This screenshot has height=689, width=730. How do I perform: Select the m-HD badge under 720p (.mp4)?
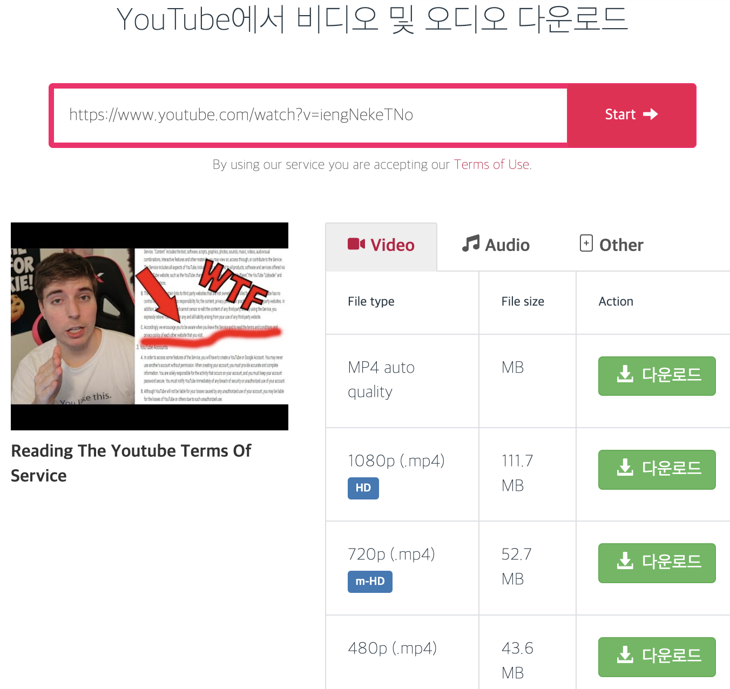(x=370, y=582)
